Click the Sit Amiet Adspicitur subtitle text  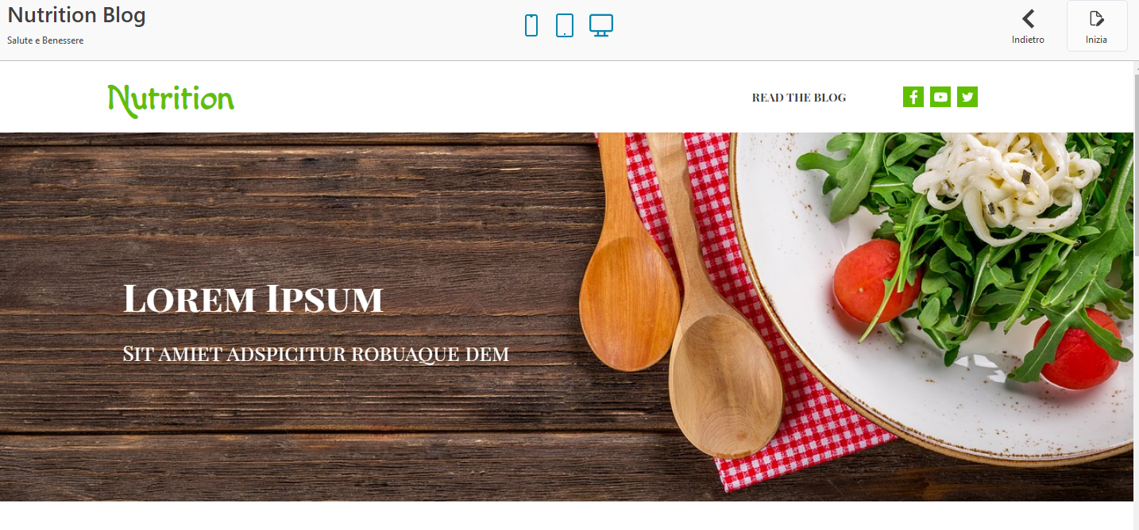click(316, 354)
